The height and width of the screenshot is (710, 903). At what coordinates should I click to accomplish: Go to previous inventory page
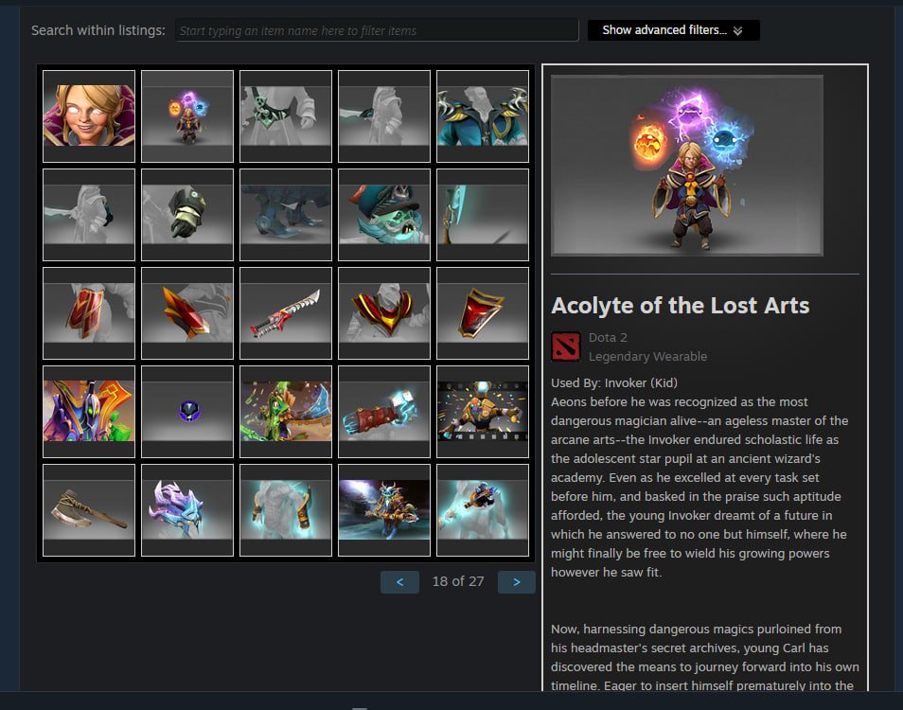pos(399,582)
